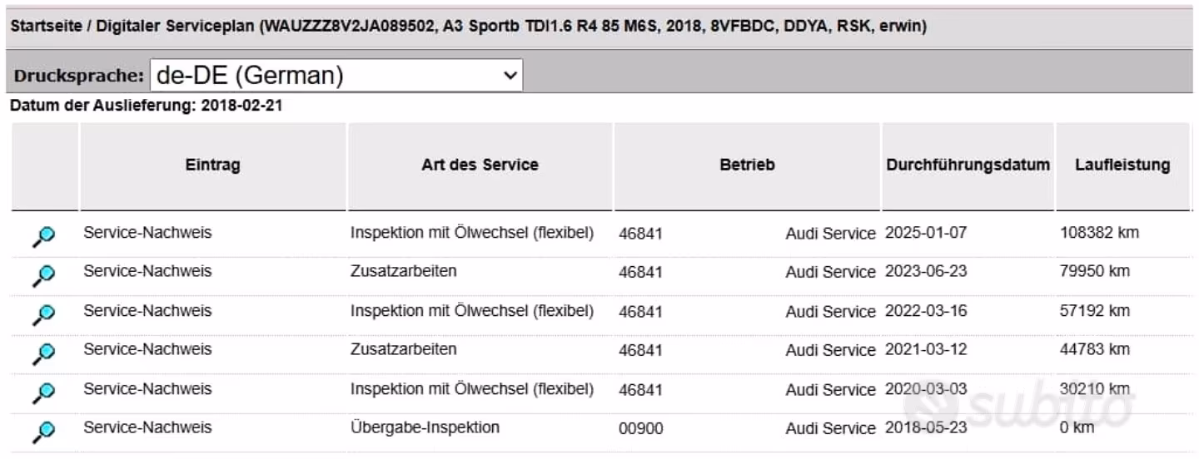Select the 108382 km mileage cell
The image size is (1199, 459).
pos(1099,233)
